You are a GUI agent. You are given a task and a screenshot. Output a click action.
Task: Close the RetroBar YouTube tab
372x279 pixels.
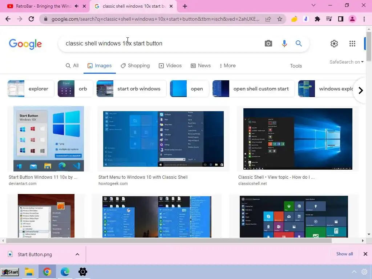(84, 6)
